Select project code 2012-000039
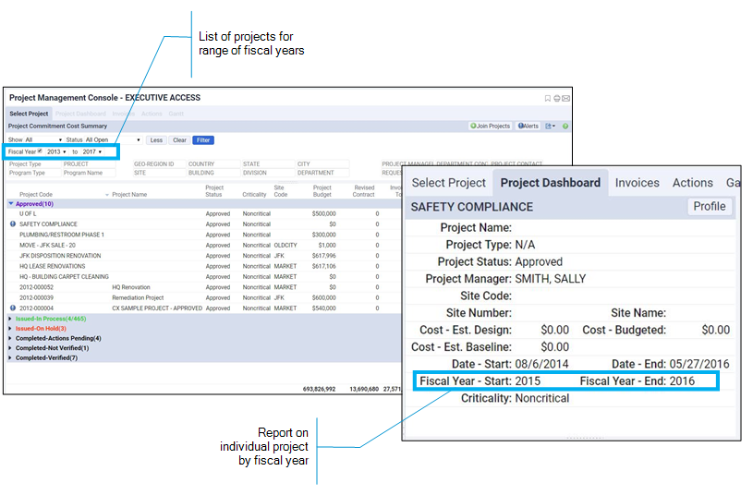 [x=37, y=298]
